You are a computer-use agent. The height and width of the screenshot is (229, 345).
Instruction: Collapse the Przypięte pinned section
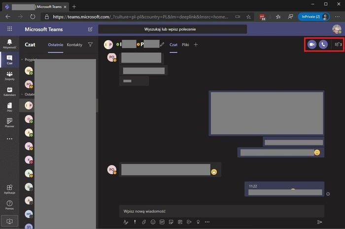pos(22,60)
